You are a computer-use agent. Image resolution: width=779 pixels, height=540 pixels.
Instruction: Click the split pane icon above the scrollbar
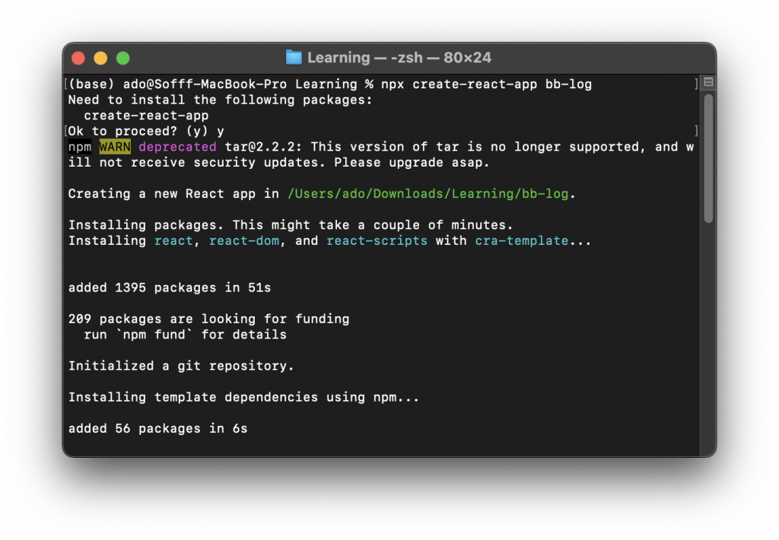(708, 82)
